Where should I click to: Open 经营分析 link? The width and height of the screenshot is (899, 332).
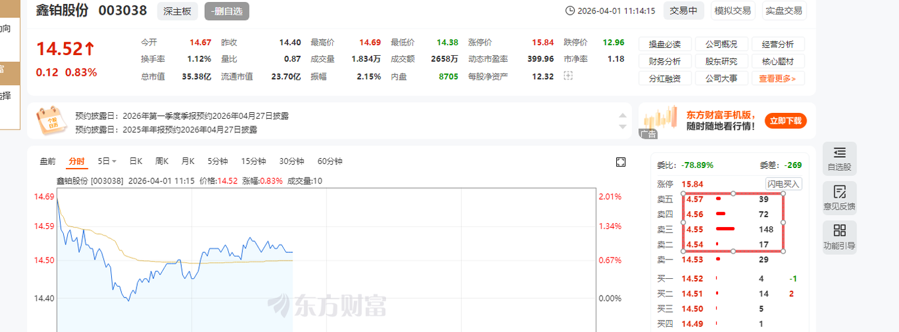[778, 44]
